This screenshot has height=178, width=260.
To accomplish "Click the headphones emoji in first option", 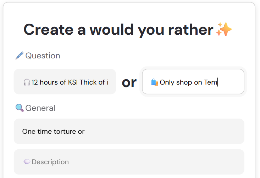I will (27, 82).
